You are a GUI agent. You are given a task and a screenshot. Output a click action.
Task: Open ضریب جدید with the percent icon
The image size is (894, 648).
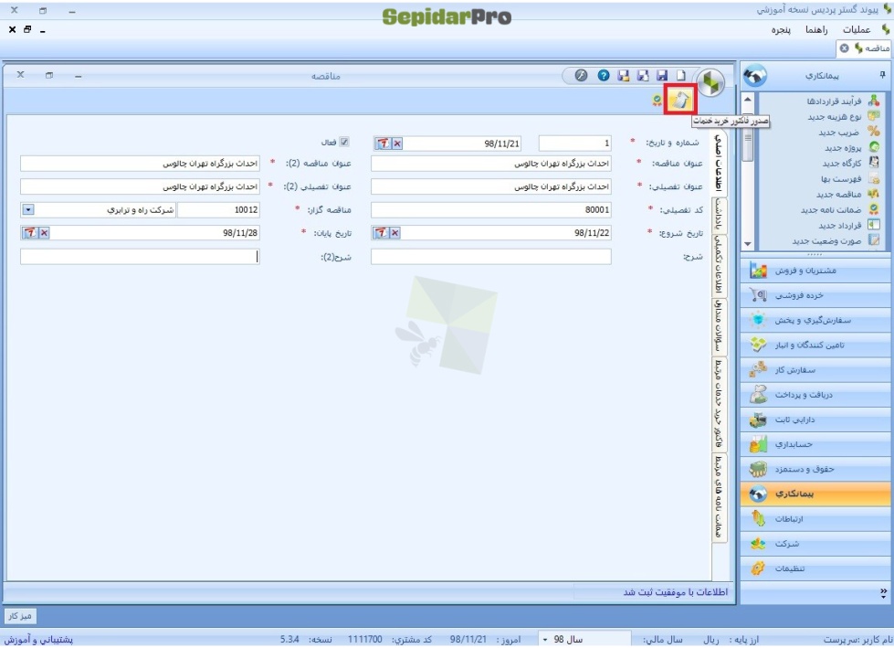click(x=849, y=133)
